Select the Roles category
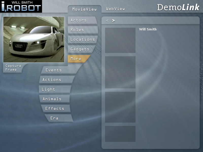The image size is (203, 152). [x=77, y=30]
